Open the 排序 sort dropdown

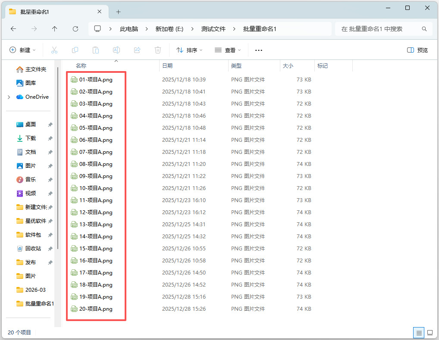[x=189, y=50]
